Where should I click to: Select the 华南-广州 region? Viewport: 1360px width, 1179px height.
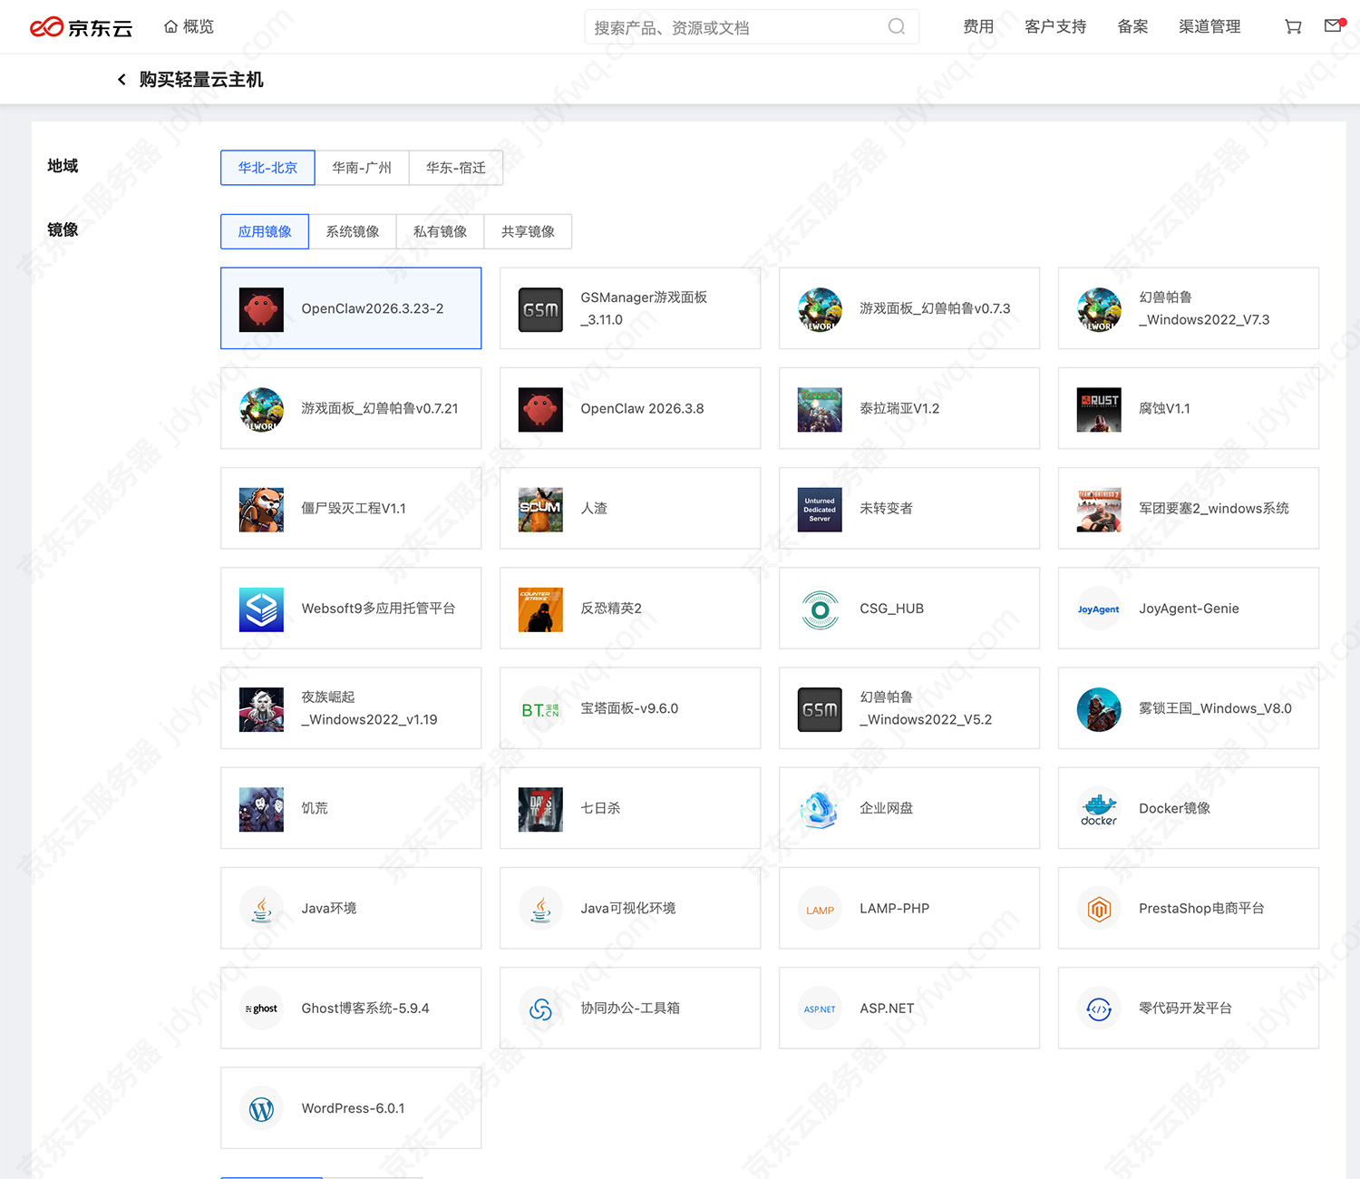(362, 168)
